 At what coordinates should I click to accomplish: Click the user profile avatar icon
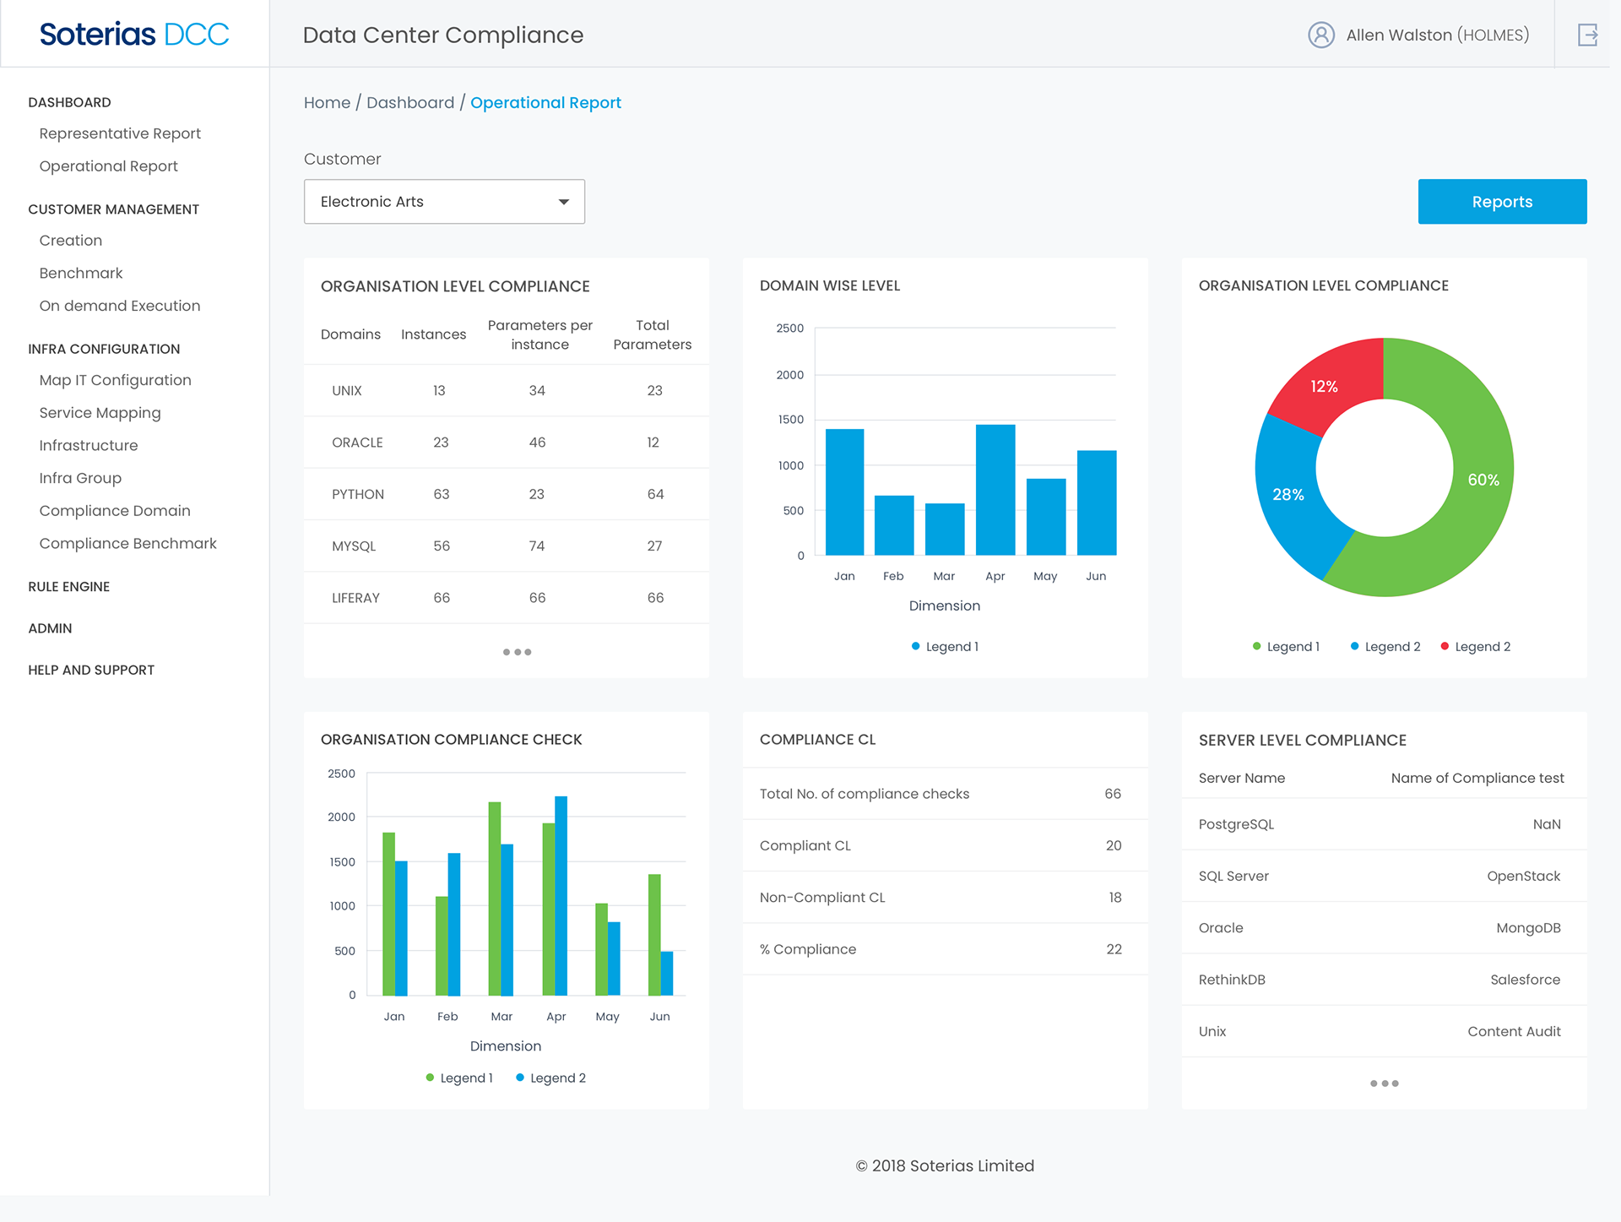[x=1321, y=35]
